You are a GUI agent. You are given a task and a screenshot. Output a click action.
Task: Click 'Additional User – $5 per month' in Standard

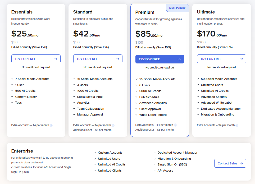[92, 130]
